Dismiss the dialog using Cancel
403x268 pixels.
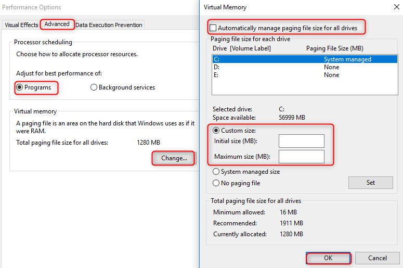coord(378,258)
